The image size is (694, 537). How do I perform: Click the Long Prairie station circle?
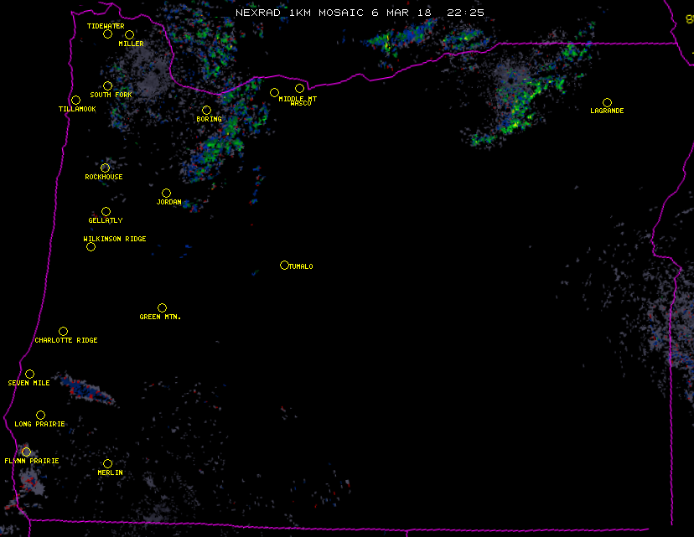[x=40, y=415]
